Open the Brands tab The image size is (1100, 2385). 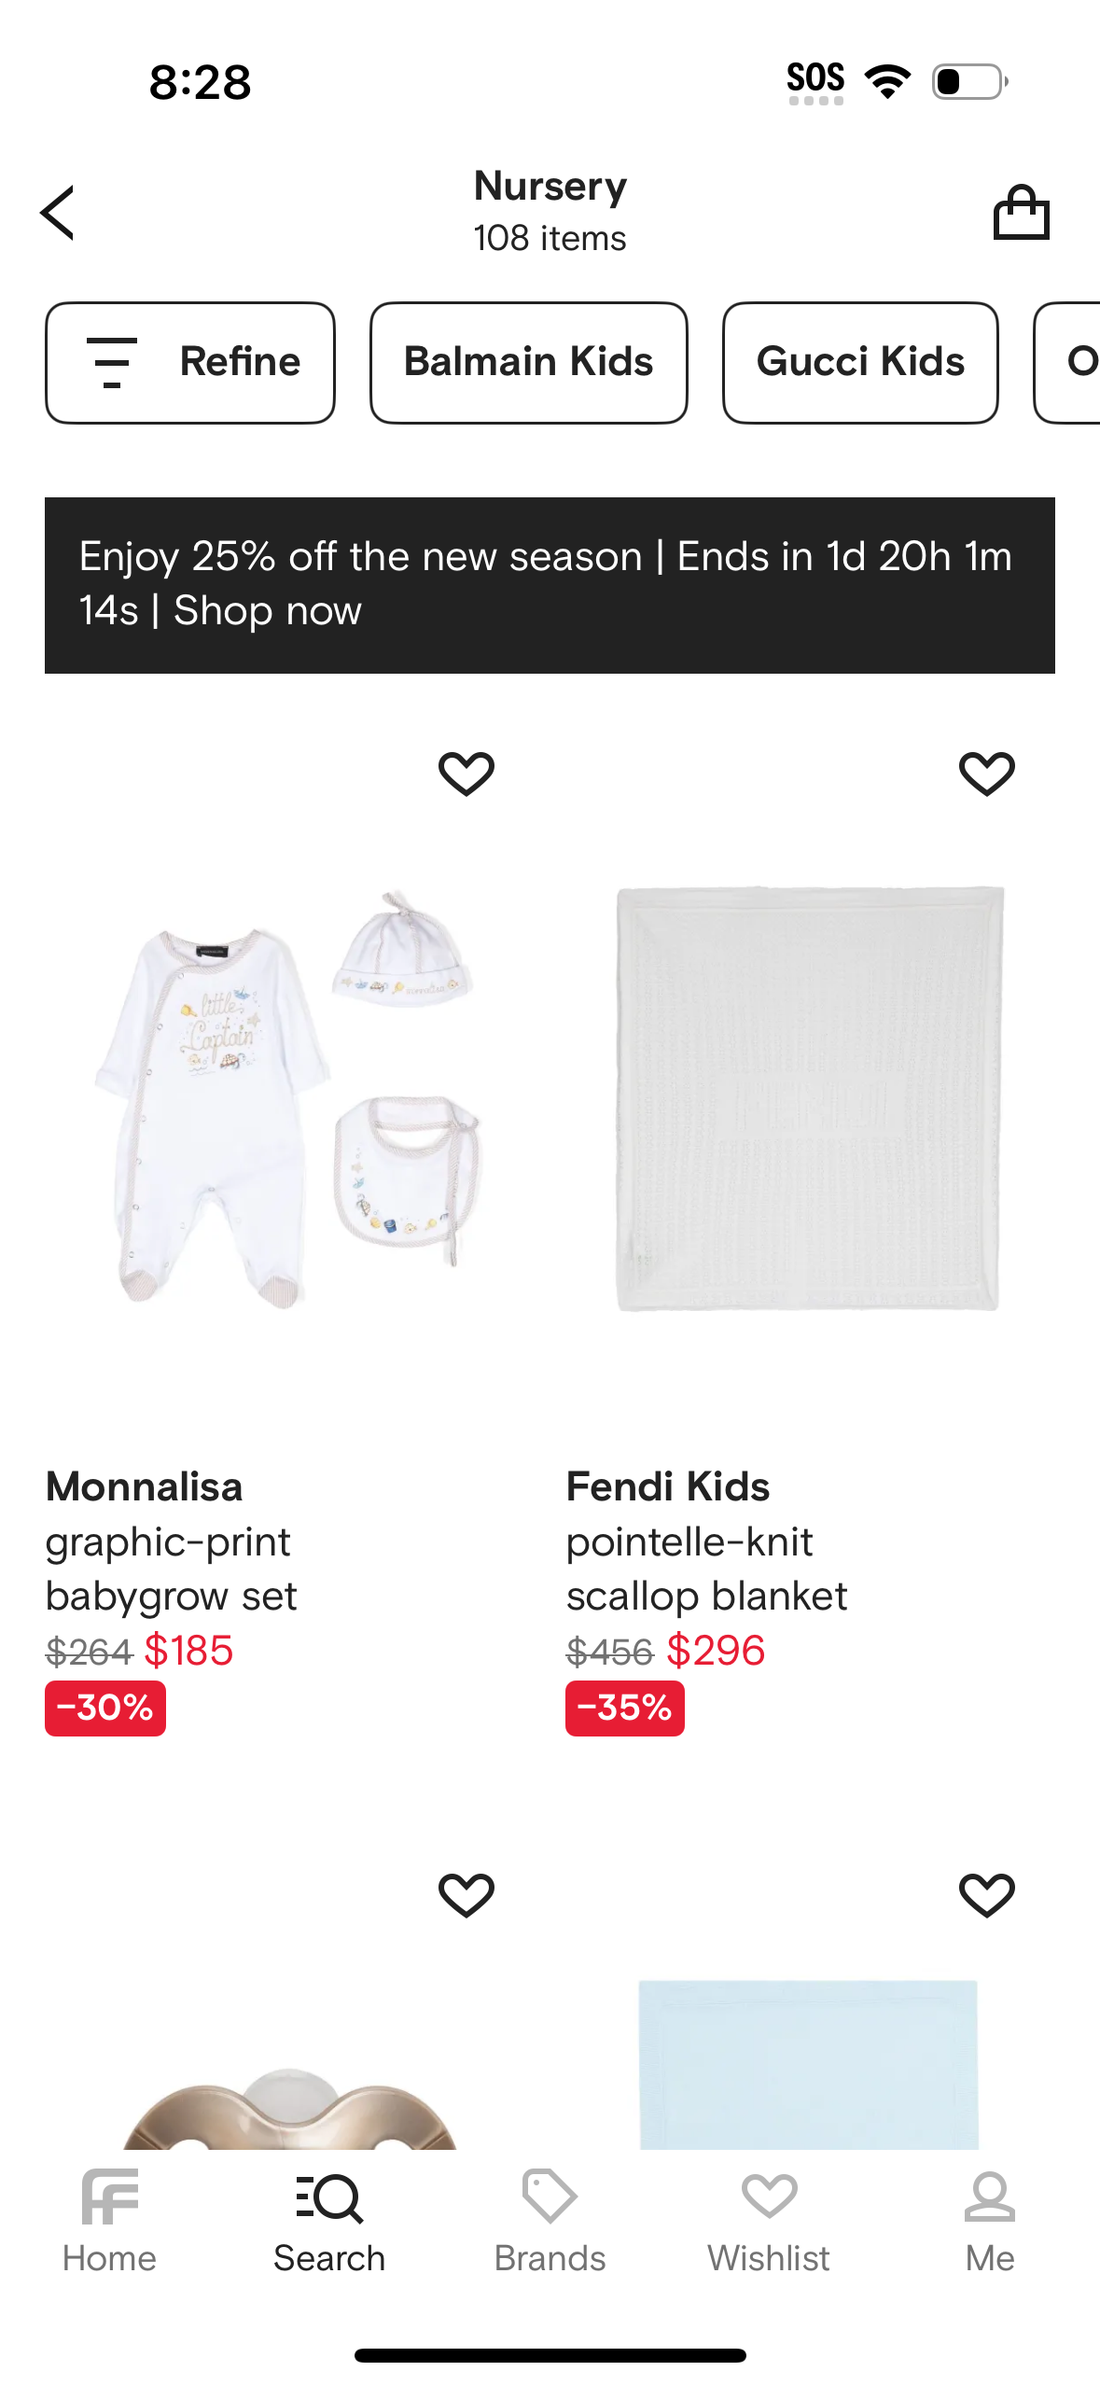(550, 2223)
